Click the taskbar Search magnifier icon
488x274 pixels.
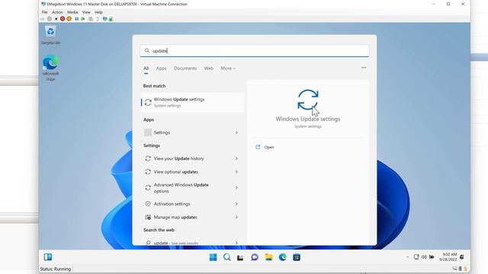point(227,257)
